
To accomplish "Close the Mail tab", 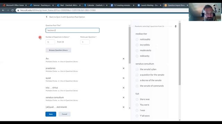I will pos(80,5).
